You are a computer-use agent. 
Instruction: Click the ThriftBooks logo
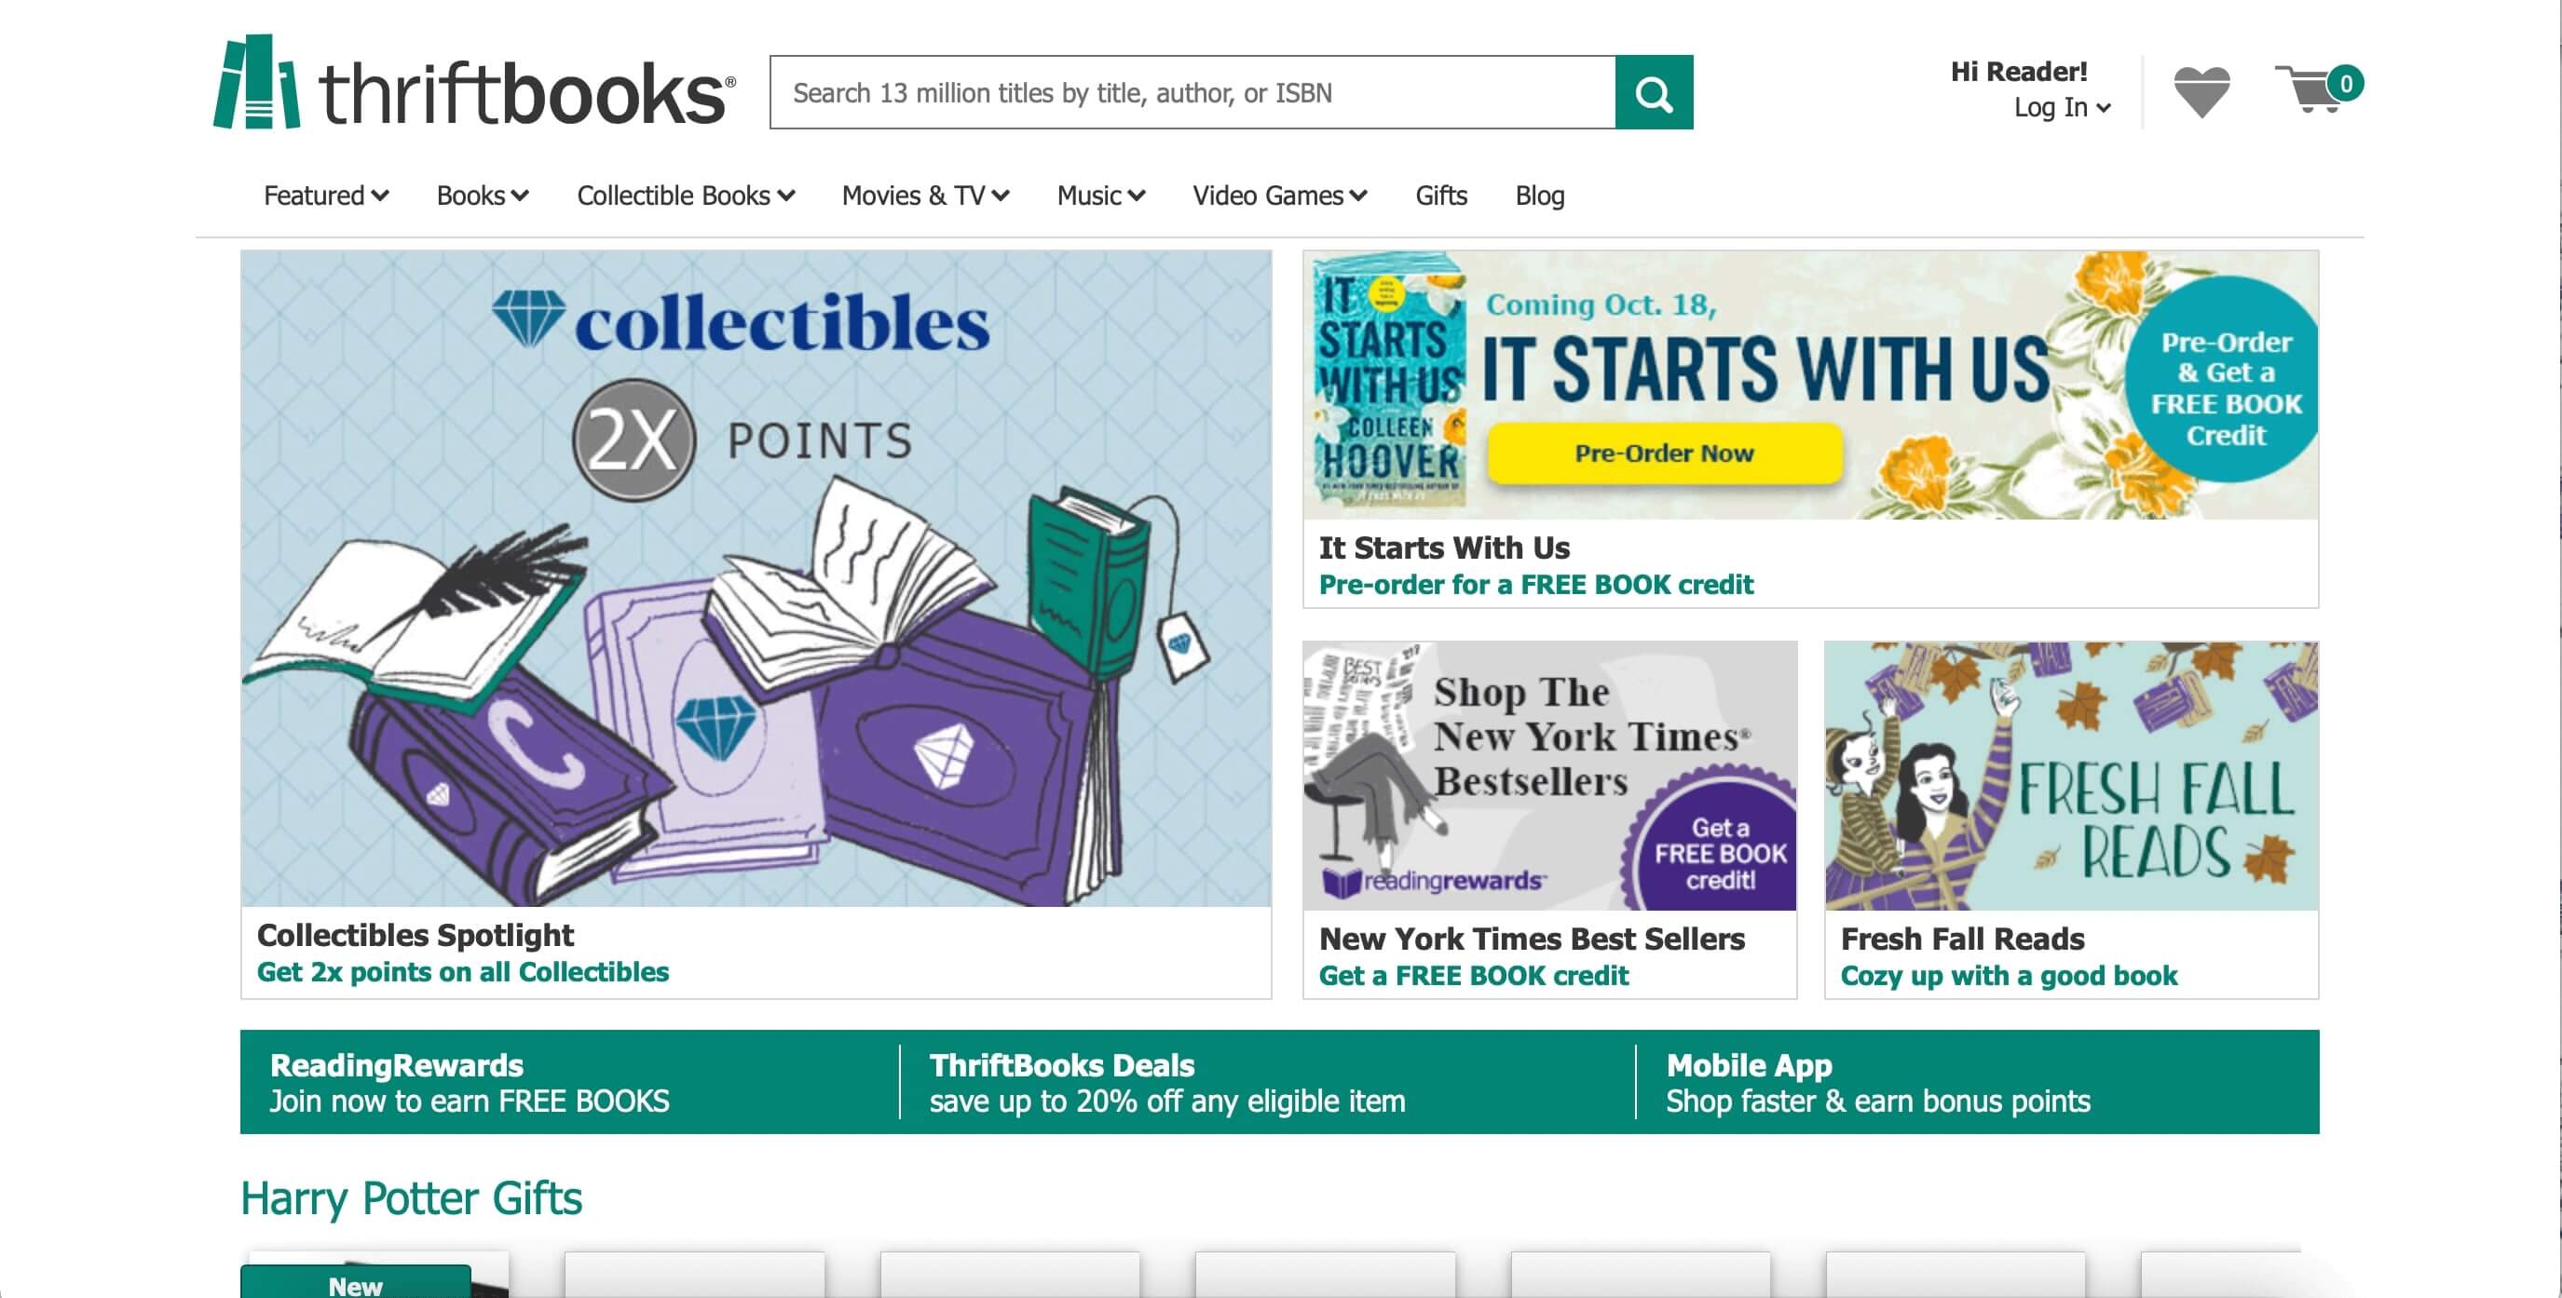point(474,84)
